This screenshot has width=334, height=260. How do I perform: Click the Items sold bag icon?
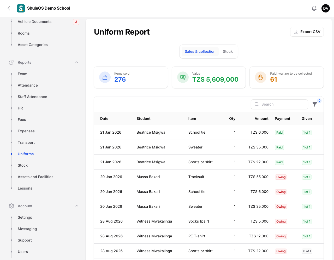(105, 77)
